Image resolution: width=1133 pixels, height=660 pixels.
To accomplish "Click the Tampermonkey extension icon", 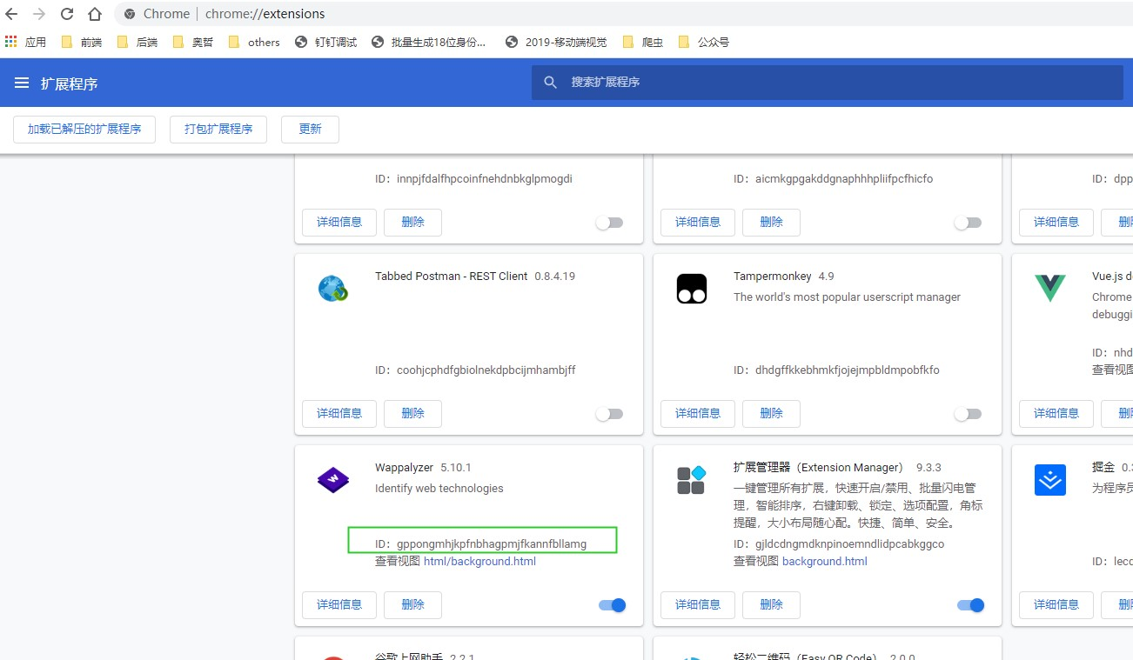I will (x=692, y=288).
